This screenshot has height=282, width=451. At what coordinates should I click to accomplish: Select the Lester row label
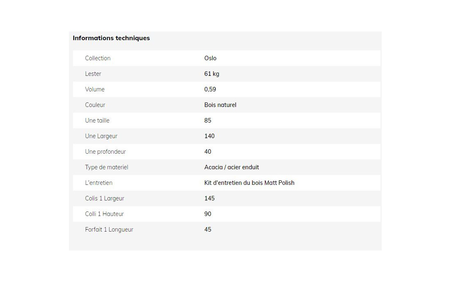tap(93, 74)
